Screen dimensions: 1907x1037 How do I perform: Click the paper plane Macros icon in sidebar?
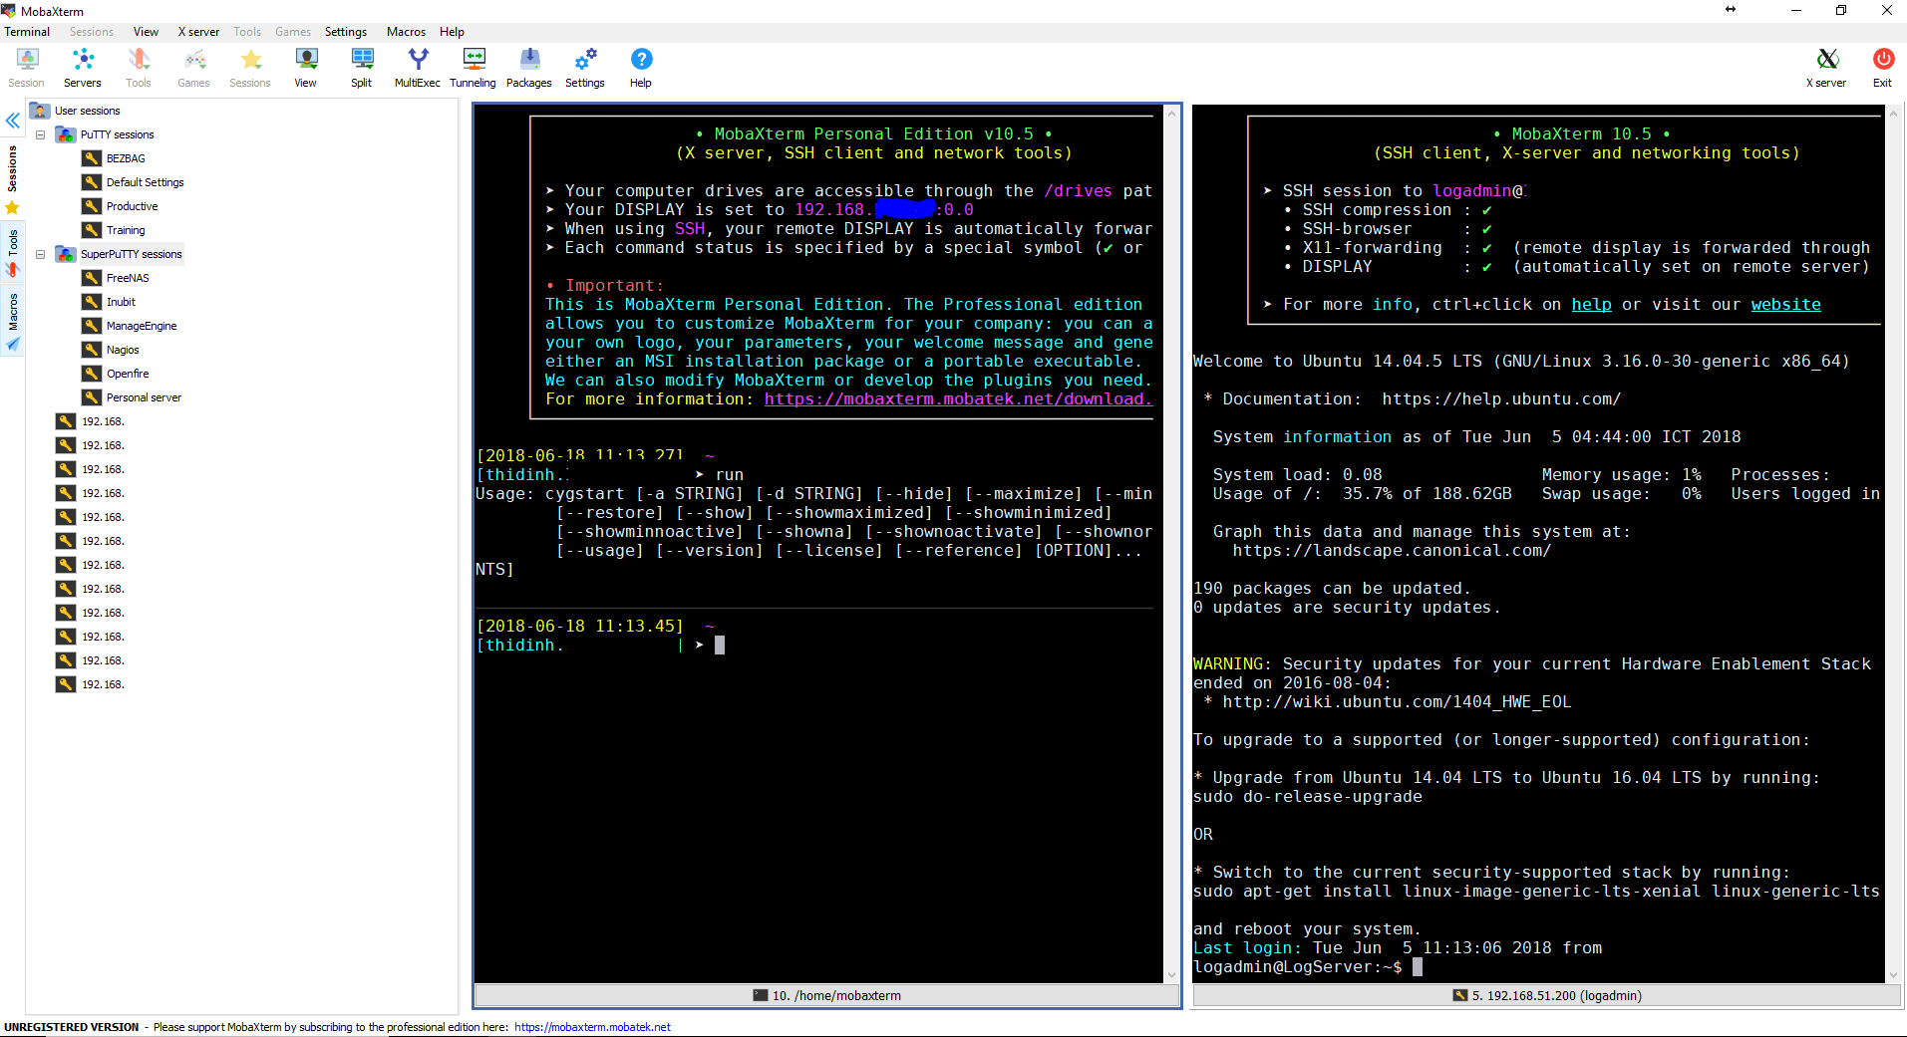[12, 345]
